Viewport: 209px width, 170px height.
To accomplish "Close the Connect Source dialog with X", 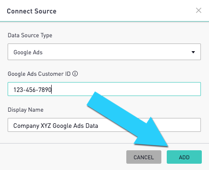I will coord(199,10).
